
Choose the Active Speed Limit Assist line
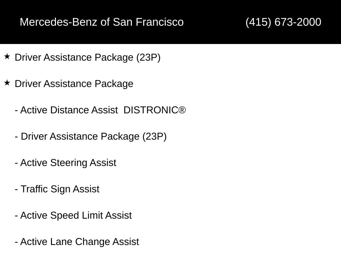[73, 216]
